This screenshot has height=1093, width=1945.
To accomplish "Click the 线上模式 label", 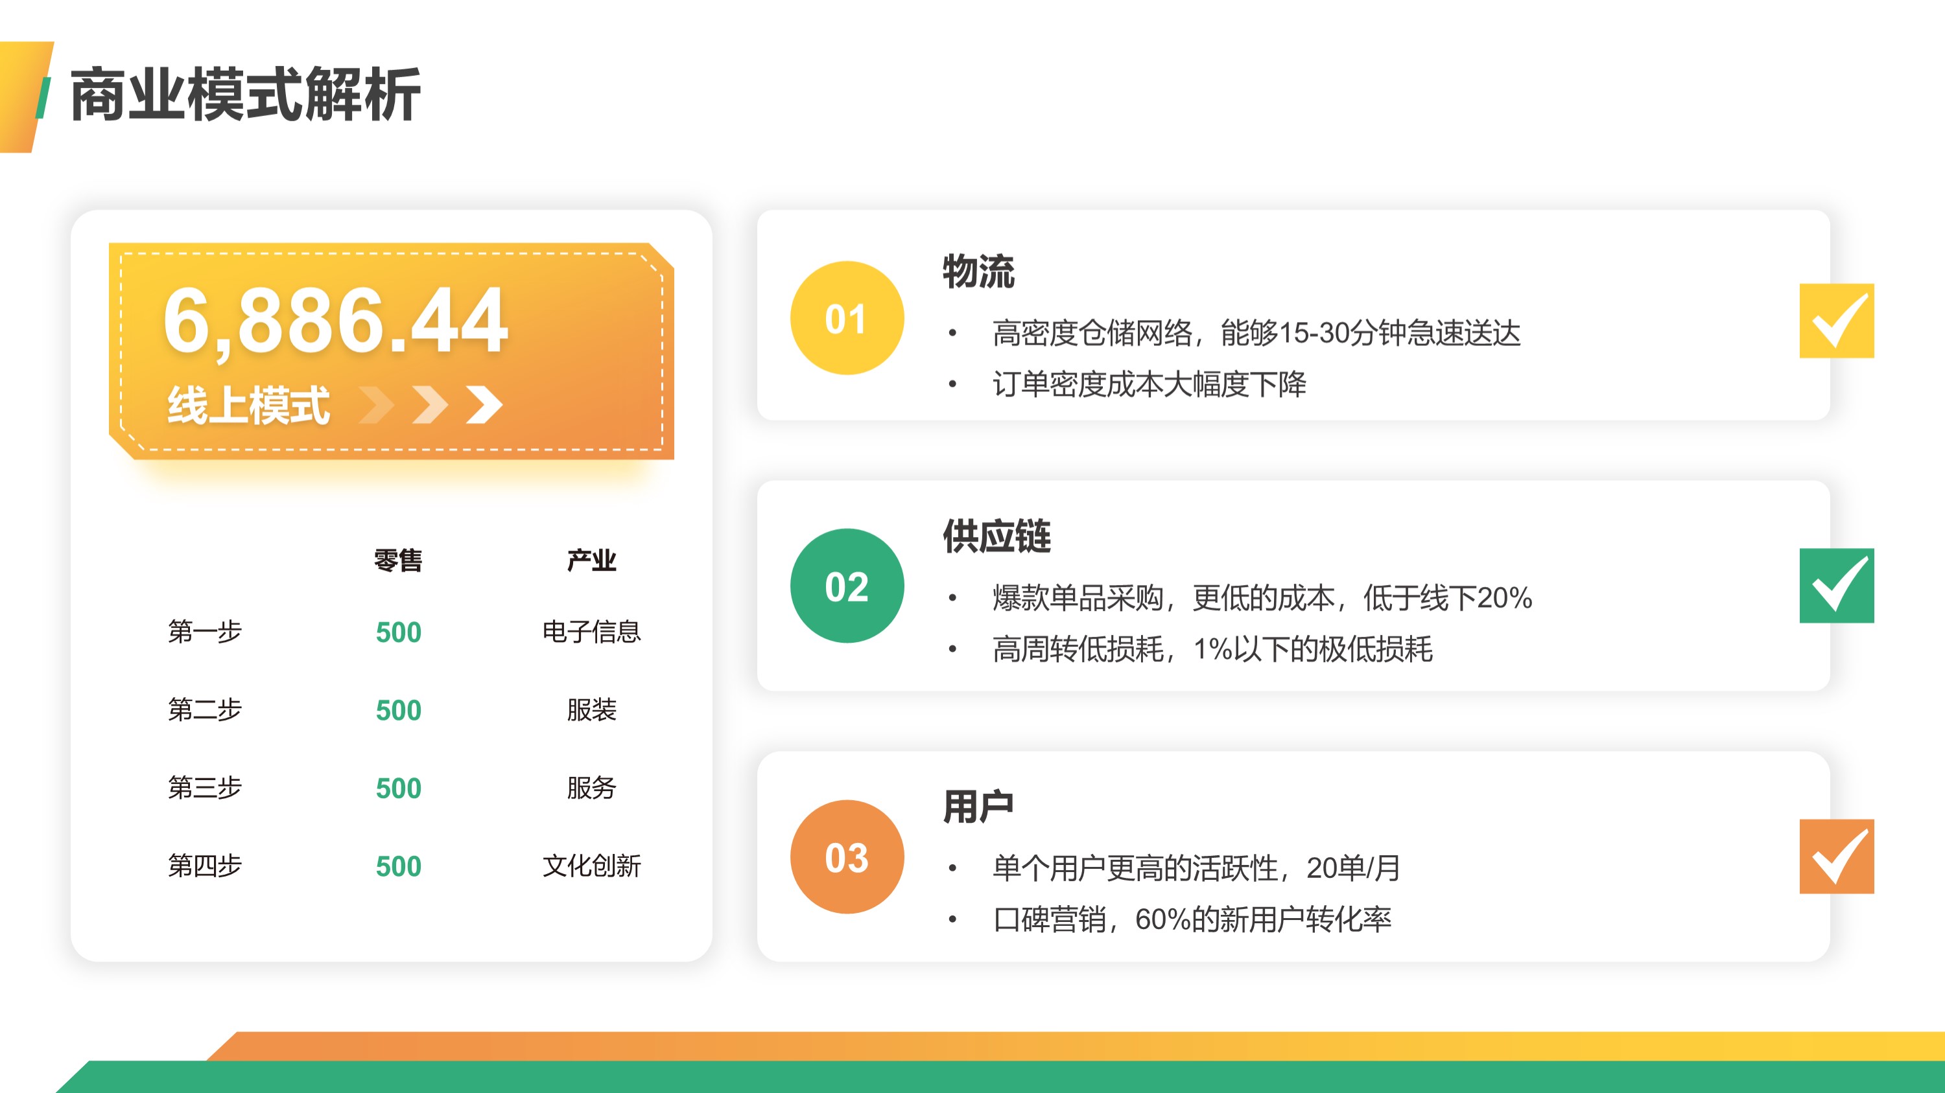I will [248, 405].
